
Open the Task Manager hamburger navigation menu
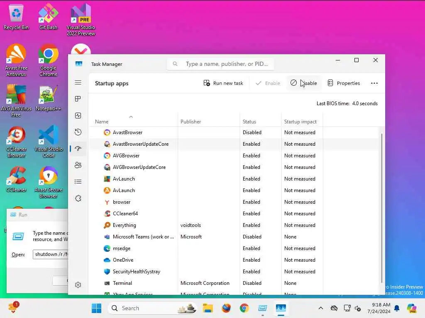[78, 82]
